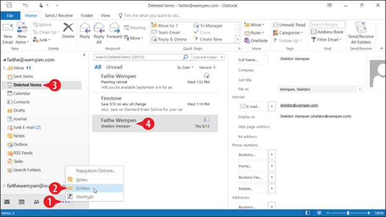Select the Move to: ? quick step
The image size is (386, 217).
(x=165, y=26)
